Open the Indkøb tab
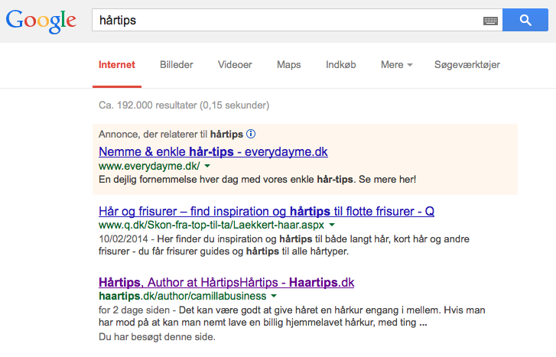This screenshot has height=357, width=556. point(340,65)
